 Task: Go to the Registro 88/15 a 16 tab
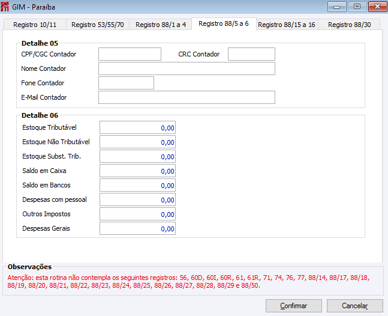pyautogui.click(x=287, y=25)
